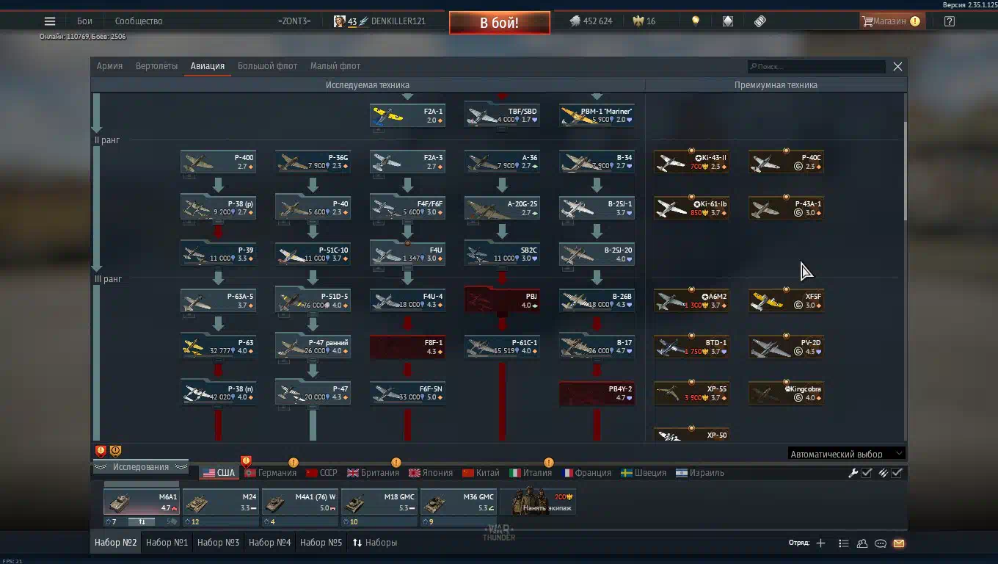998x564 pixels.
Task: Open the item with the diamond-shaped top bar icon
Action: pyautogui.click(x=728, y=21)
